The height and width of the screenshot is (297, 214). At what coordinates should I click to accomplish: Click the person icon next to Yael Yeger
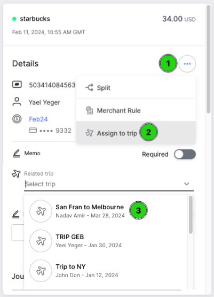[17, 102]
